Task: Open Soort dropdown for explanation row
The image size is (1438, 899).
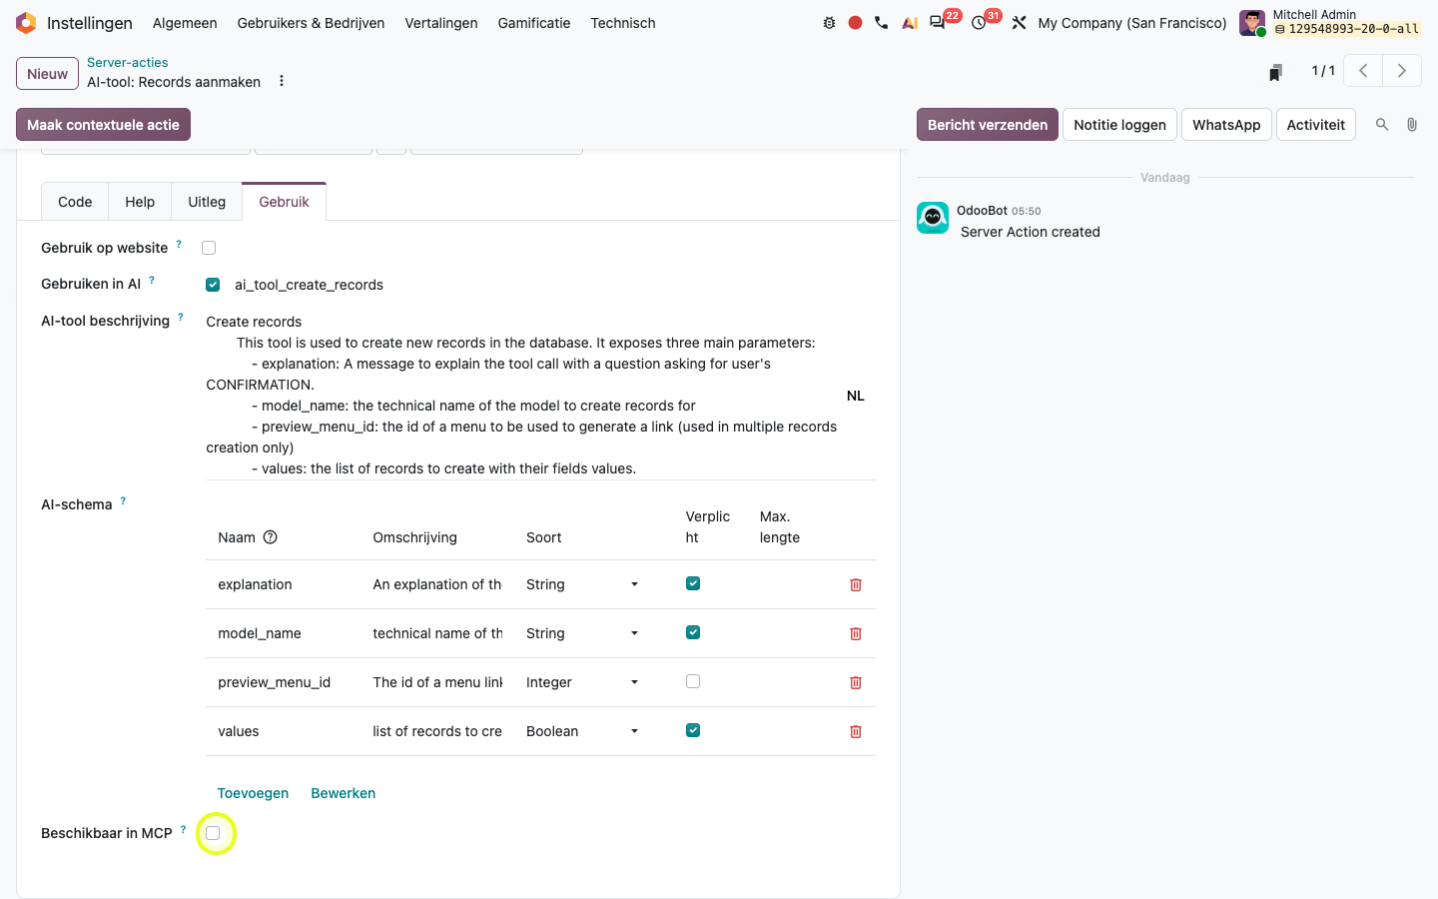Action: point(582,584)
